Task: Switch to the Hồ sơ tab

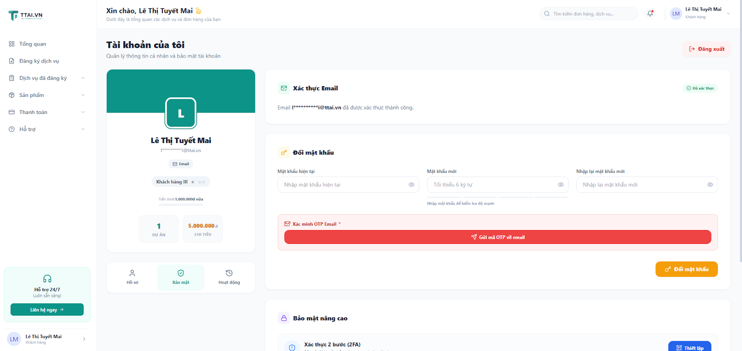Action: 132,277
